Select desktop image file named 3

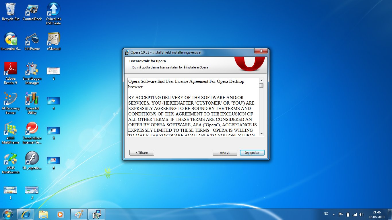click(x=53, y=73)
